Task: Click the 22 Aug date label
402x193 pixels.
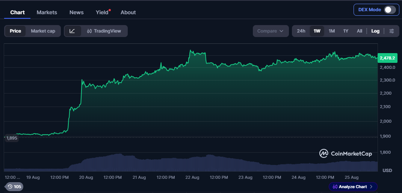Action: click(192, 177)
